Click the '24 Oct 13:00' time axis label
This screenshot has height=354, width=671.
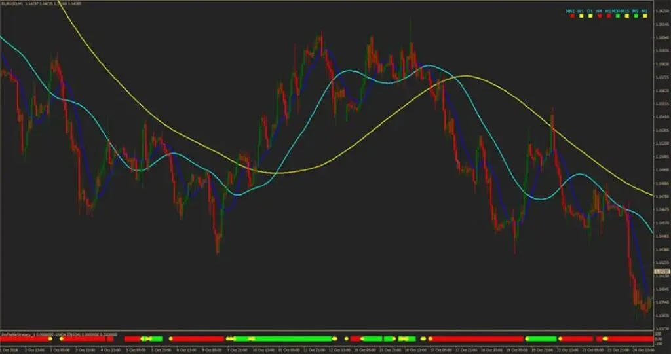tap(643, 350)
